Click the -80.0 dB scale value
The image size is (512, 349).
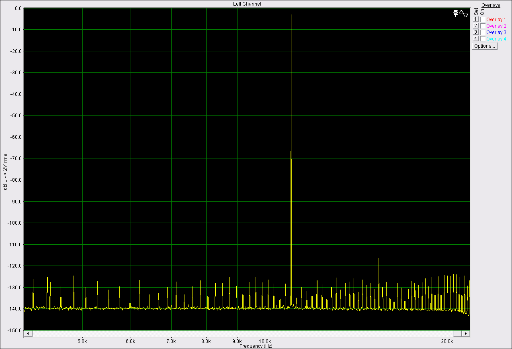pyautogui.click(x=16, y=180)
